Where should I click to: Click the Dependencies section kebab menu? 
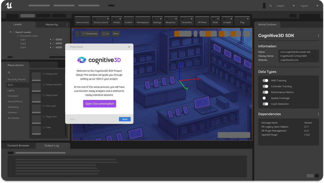click(x=318, y=114)
